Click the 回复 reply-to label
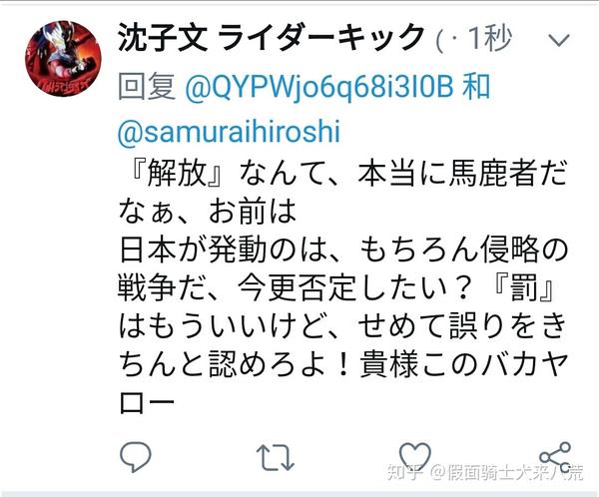 tap(147, 87)
